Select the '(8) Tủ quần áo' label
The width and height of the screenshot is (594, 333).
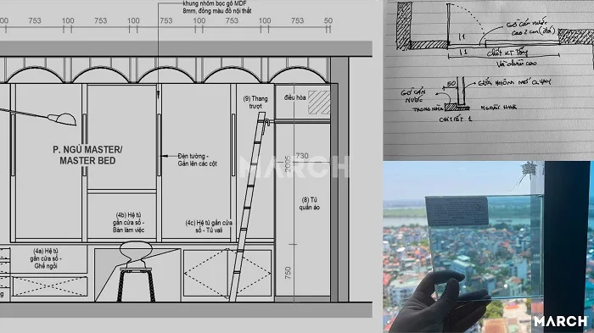click(x=310, y=203)
